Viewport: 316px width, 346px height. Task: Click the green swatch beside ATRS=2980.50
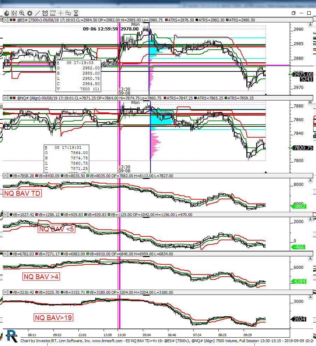(x=227, y=20)
